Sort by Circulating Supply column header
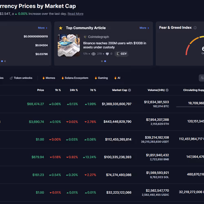204x204 pixels. pyautogui.click(x=193, y=90)
